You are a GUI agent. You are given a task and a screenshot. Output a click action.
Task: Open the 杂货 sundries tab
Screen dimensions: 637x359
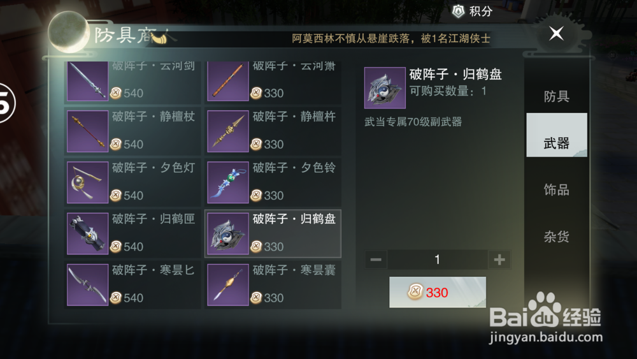click(x=557, y=237)
